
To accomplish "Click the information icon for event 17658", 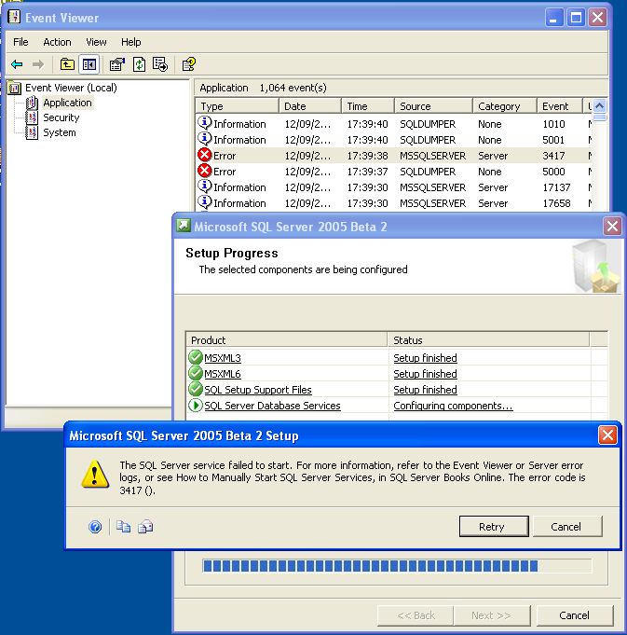I will tap(205, 202).
